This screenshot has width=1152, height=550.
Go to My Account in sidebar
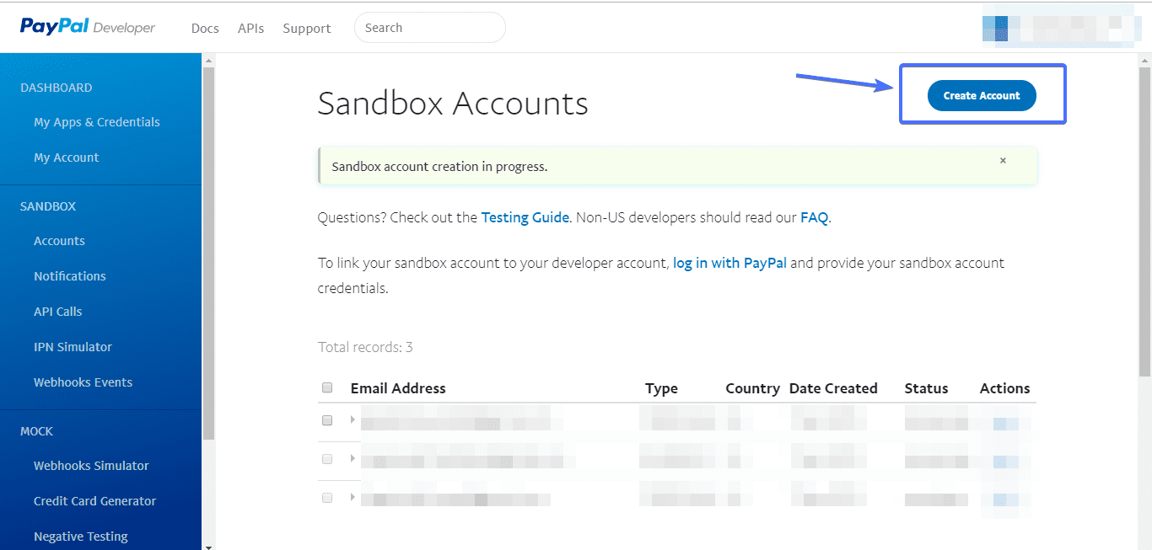pyautogui.click(x=67, y=158)
